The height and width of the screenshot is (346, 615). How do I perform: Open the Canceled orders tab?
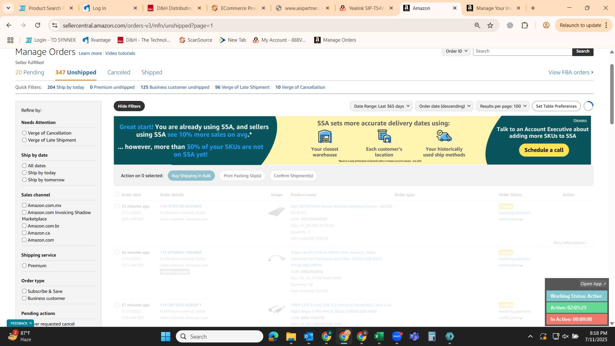tap(119, 72)
